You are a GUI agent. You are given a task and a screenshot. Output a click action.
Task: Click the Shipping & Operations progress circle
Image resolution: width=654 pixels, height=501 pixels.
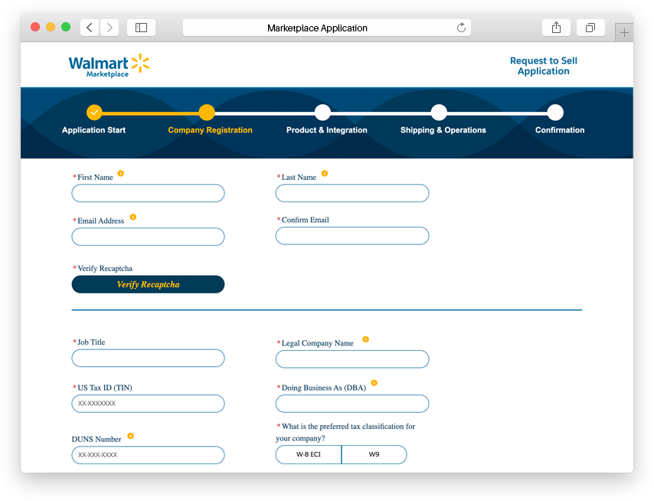point(439,112)
